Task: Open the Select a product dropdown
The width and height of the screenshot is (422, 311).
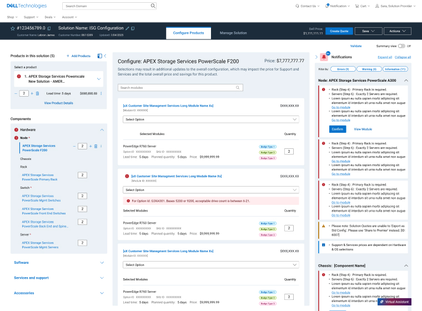Action: (59, 79)
